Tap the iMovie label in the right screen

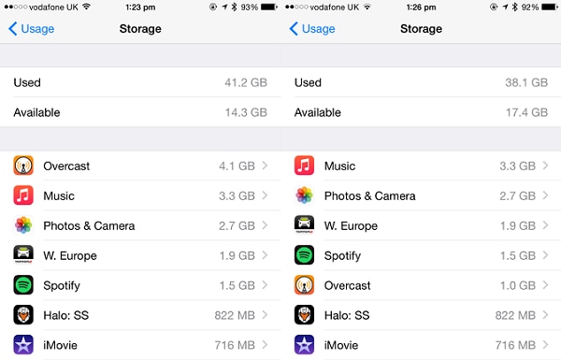point(341,345)
